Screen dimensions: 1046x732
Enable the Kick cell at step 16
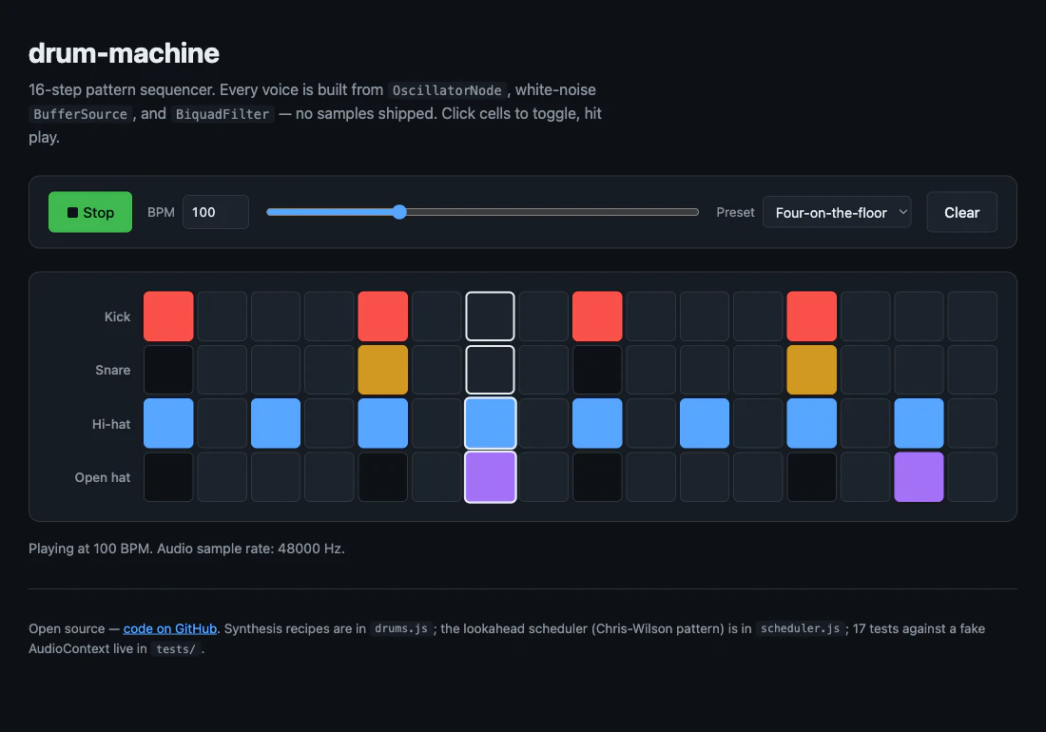pyautogui.click(x=973, y=316)
